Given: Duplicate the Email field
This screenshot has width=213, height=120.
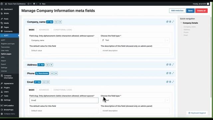Looking at the screenshot, I should [167, 82].
